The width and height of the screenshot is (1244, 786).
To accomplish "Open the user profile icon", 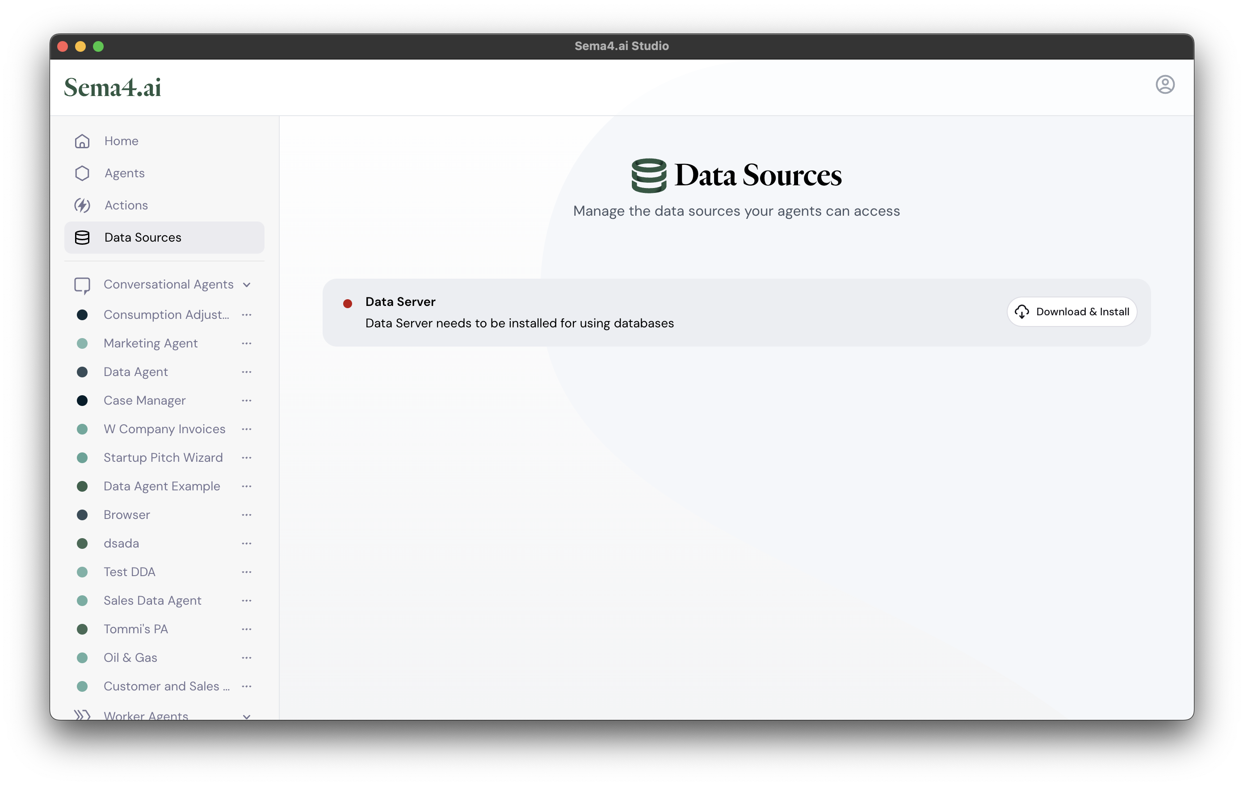I will pyautogui.click(x=1165, y=84).
